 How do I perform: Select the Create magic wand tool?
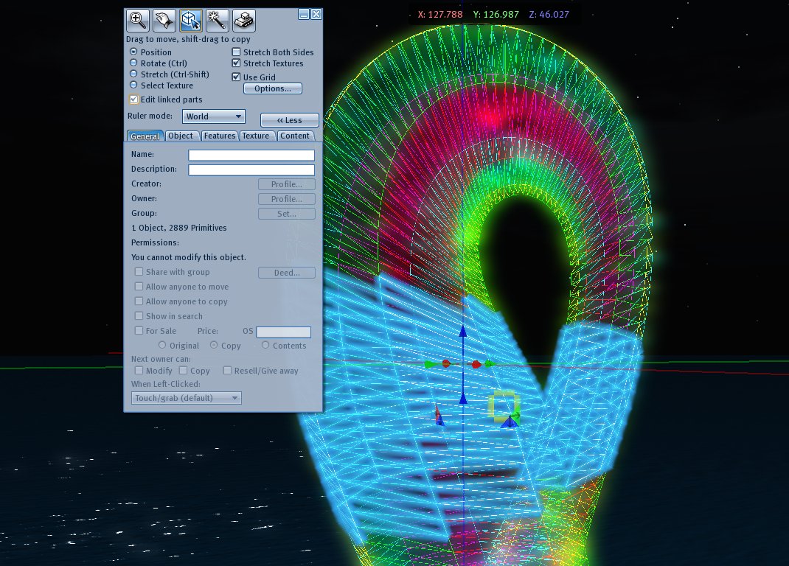click(217, 20)
